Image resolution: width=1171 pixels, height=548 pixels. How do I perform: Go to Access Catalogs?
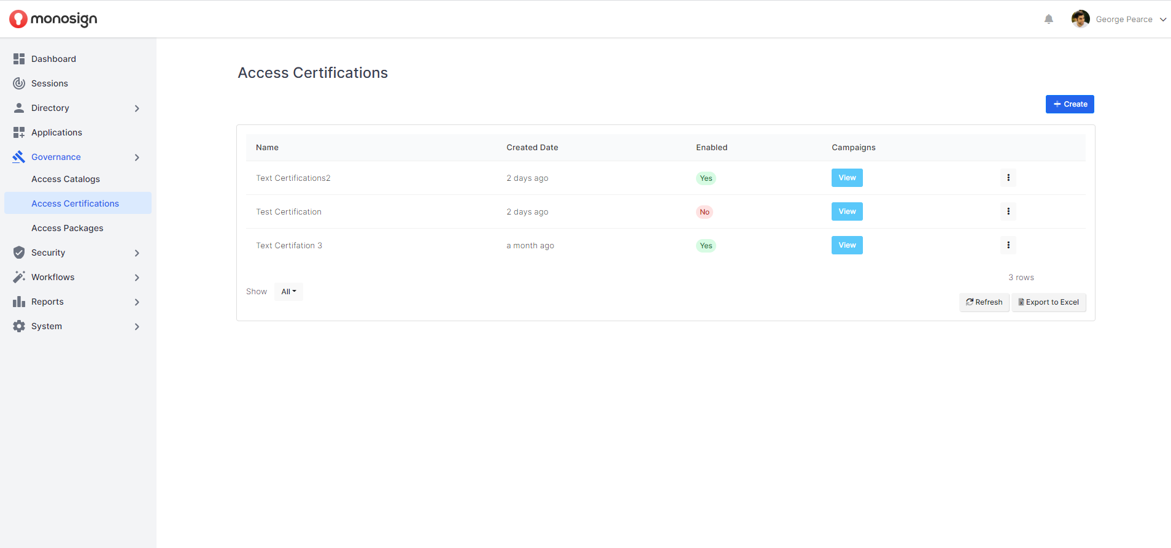(x=66, y=179)
